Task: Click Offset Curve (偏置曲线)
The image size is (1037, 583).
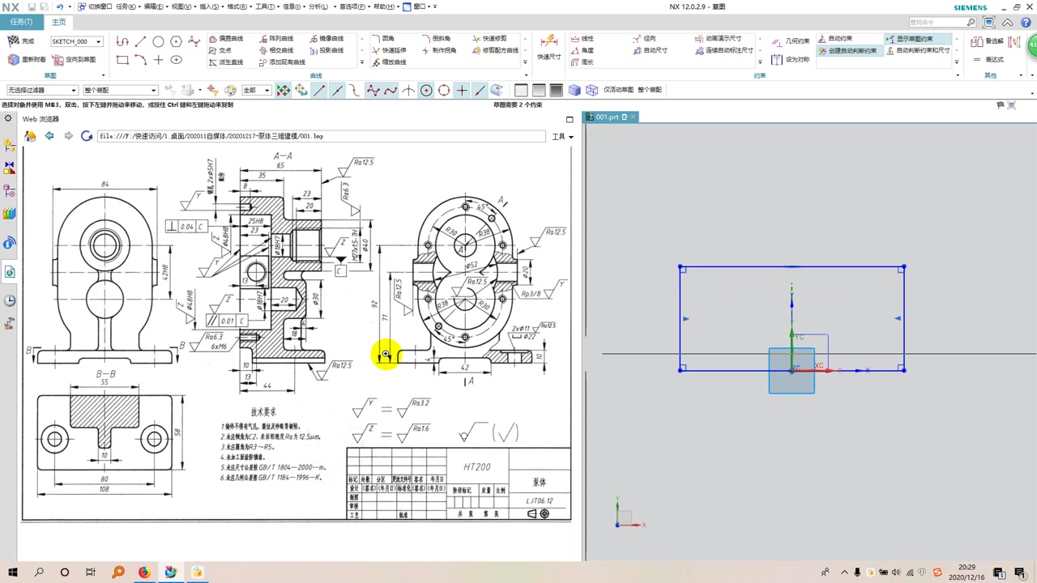Action: point(226,38)
